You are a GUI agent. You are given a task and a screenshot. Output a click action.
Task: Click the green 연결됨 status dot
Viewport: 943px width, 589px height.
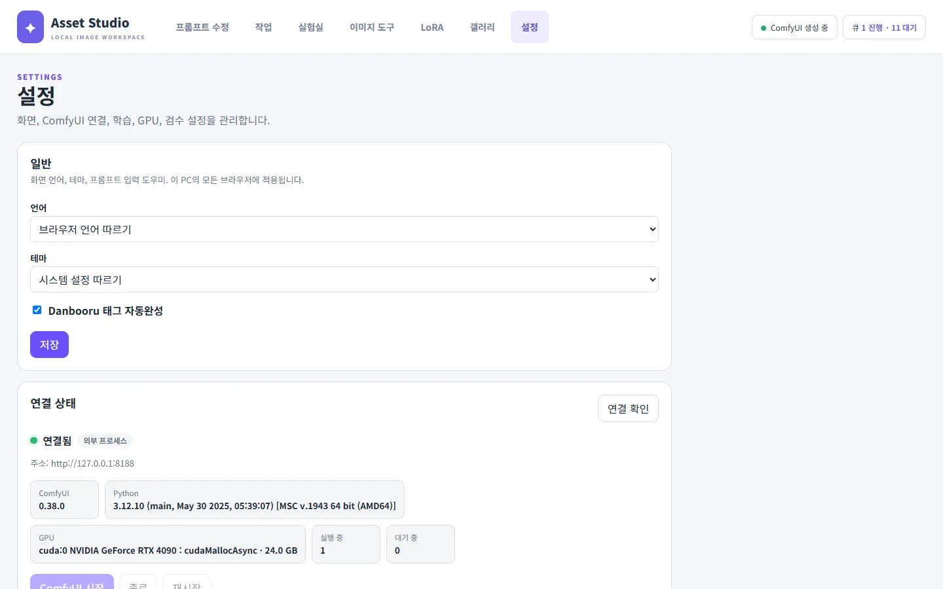[x=34, y=440]
